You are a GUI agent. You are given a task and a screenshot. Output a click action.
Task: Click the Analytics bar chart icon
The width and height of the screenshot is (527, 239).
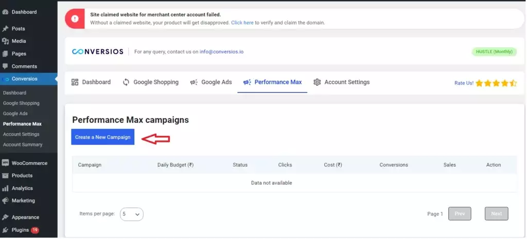tap(5, 188)
